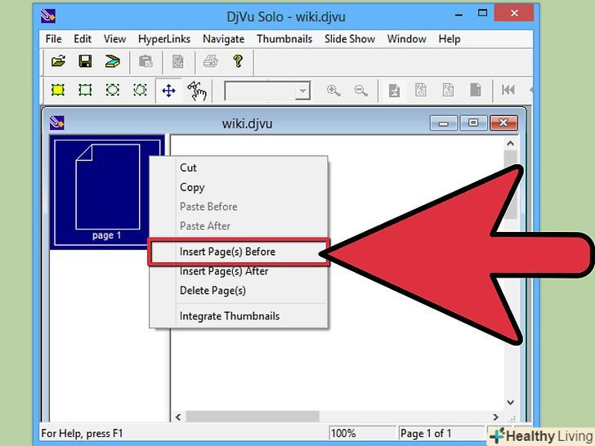The height and width of the screenshot is (446, 595).
Task: Click the Scan document icon
Action: point(112,61)
